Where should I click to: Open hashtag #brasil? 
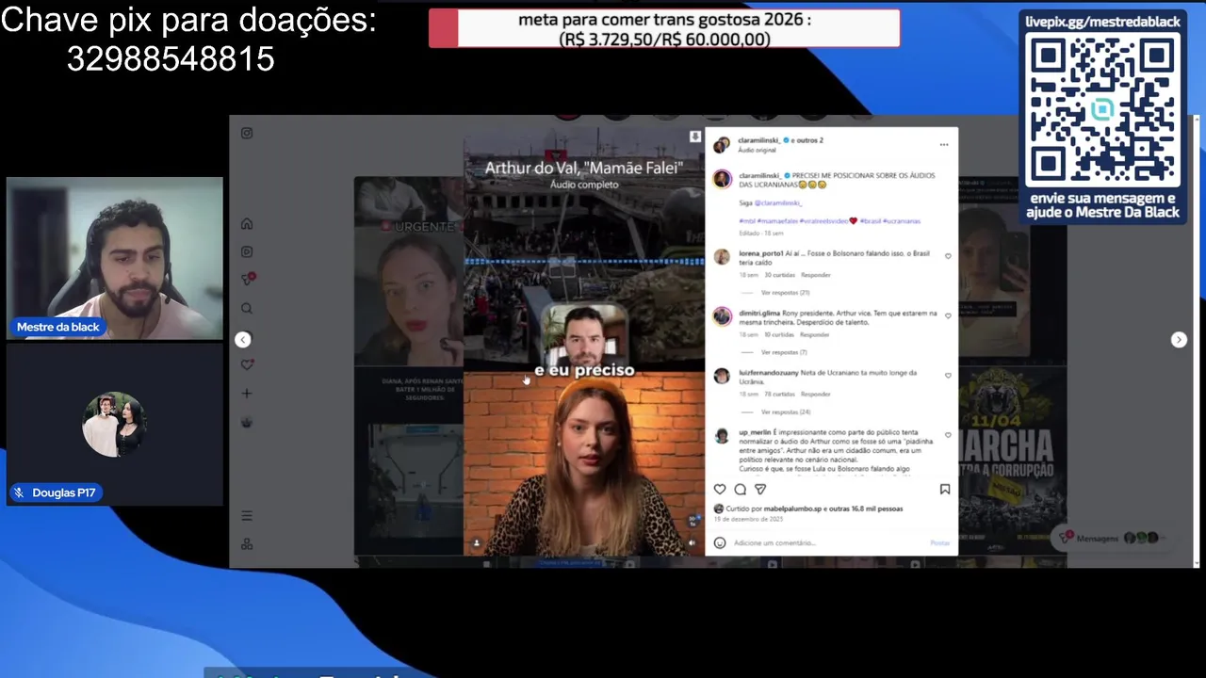click(871, 221)
